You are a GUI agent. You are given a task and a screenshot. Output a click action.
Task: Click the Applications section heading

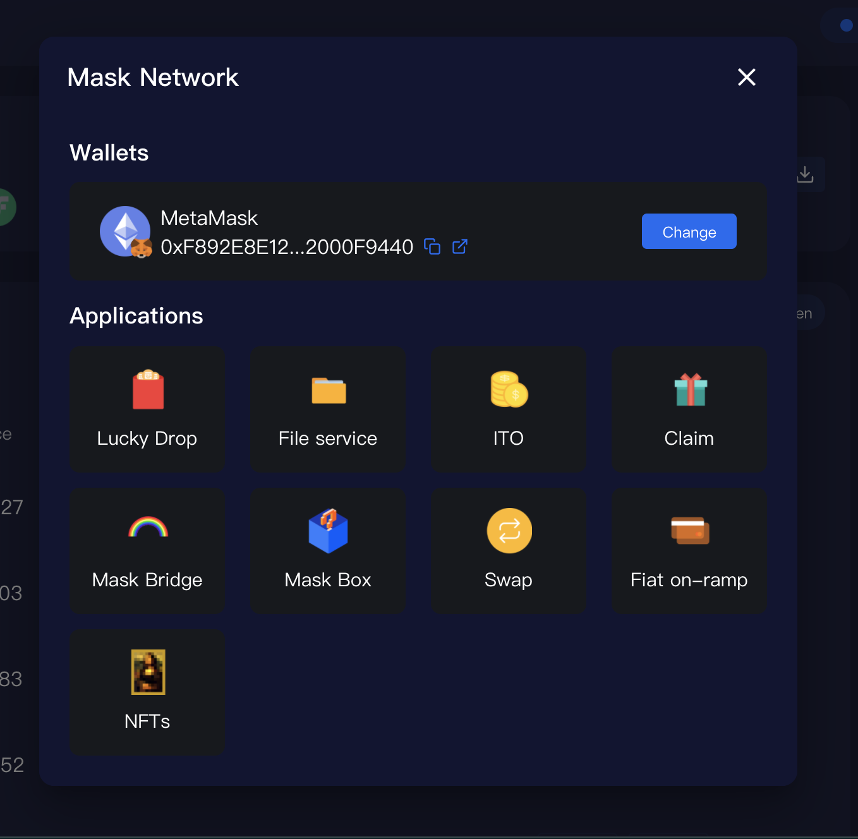click(x=136, y=316)
